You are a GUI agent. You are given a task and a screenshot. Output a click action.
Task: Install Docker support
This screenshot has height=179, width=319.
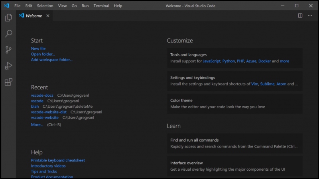tap(264, 61)
